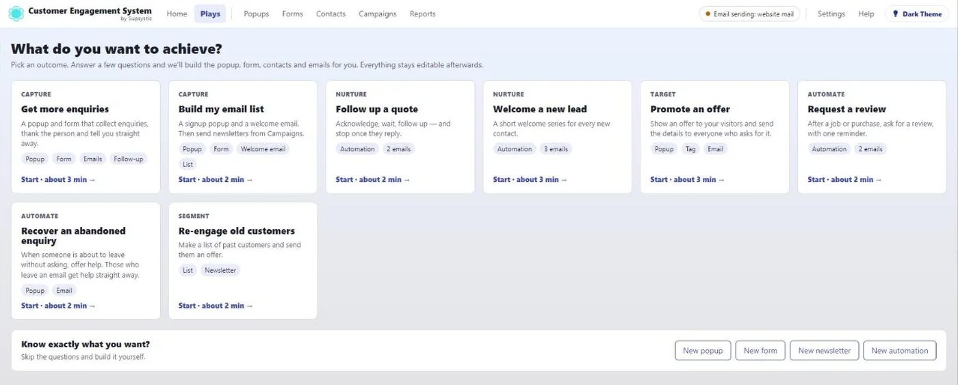
Task: Click the Recover an abandoned enquiry title
Action: pos(73,236)
